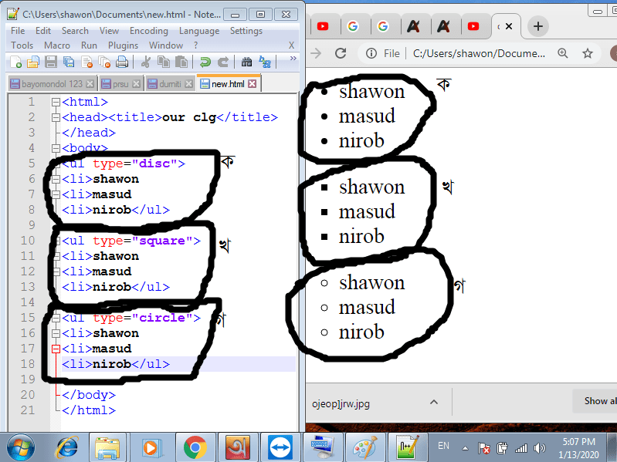Click the green Undo arrow icon
The width and height of the screenshot is (617, 462).
click(205, 62)
